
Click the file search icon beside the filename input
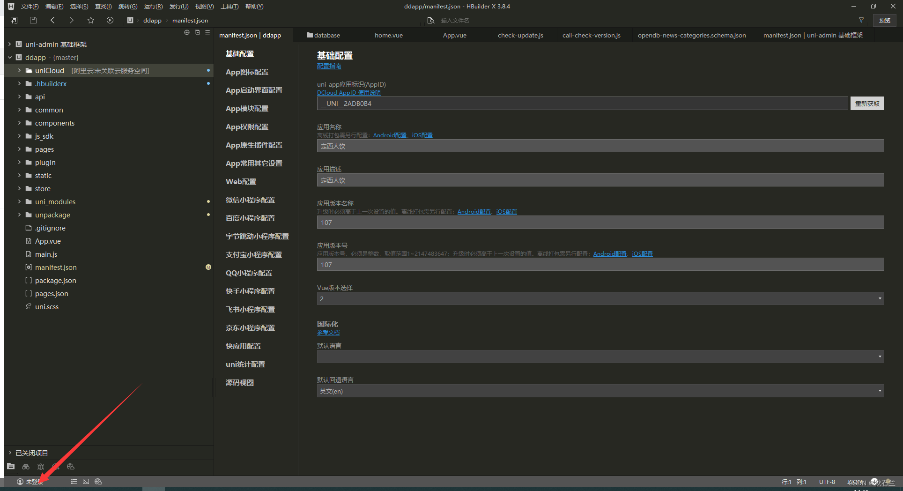tap(430, 20)
